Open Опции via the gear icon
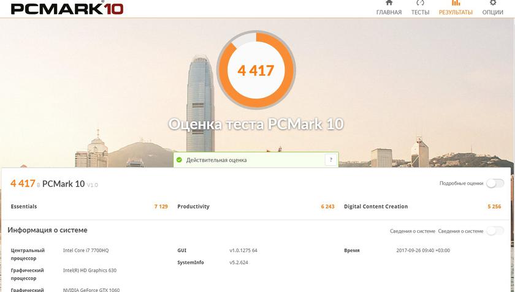Image resolution: width=515 pixels, height=292 pixels. click(x=492, y=3)
